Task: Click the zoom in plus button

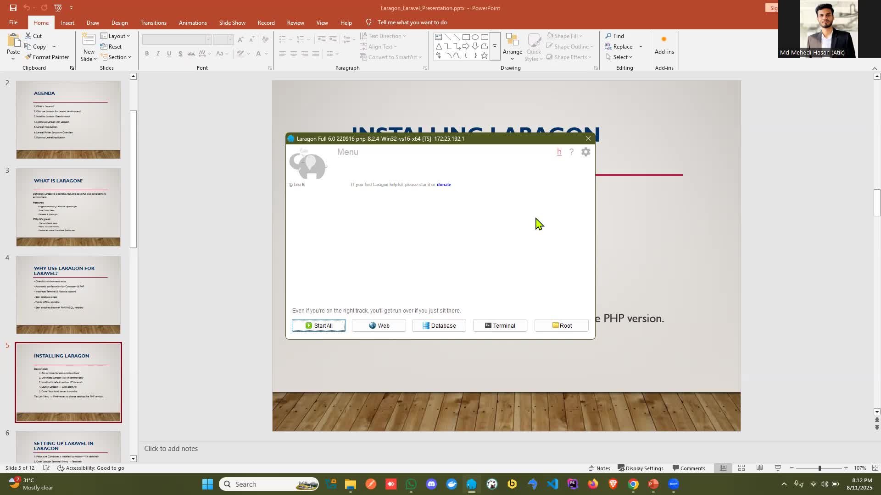Action: [x=846, y=468]
